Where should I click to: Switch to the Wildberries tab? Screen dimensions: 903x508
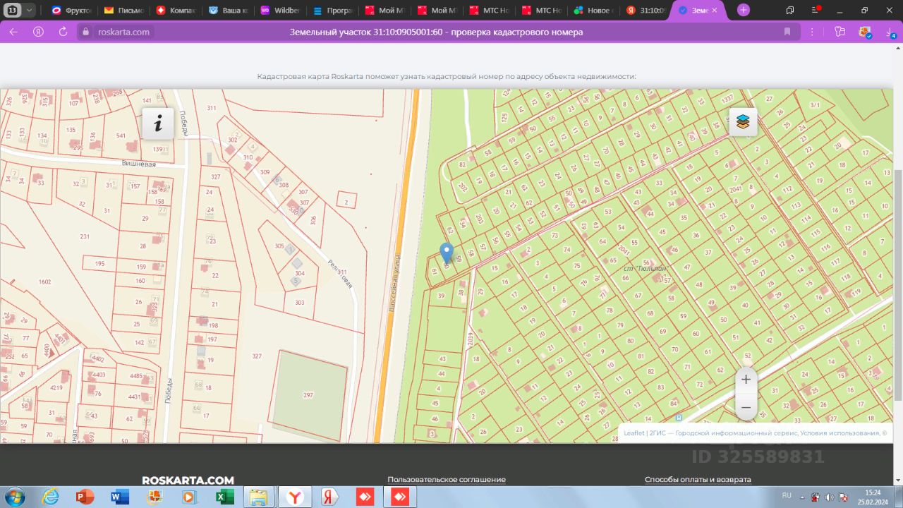point(281,11)
